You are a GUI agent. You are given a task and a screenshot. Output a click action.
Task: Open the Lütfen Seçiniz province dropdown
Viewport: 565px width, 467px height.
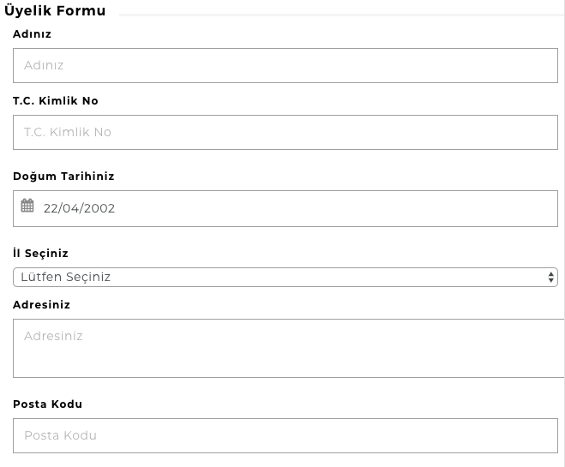coord(285,277)
